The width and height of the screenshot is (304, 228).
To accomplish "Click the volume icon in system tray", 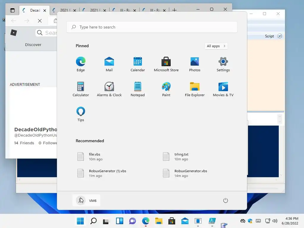I will pos(275,221).
